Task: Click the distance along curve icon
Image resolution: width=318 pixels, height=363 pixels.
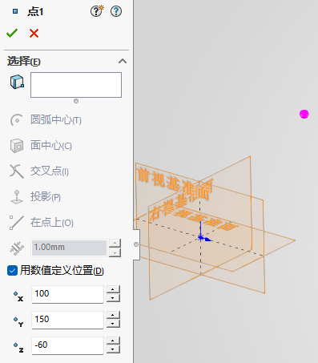Action: [17, 248]
